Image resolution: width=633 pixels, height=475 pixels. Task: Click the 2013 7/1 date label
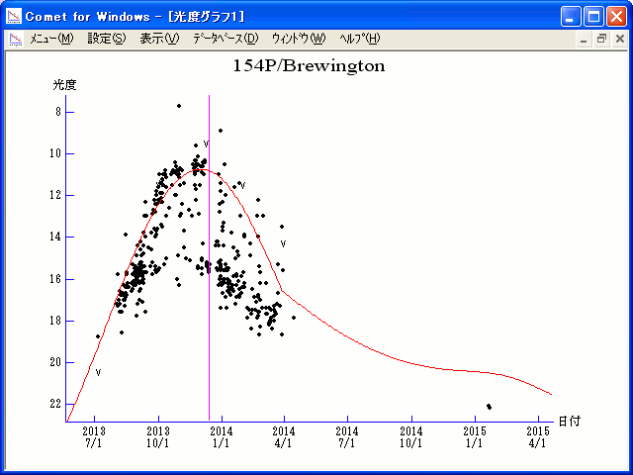[94, 437]
